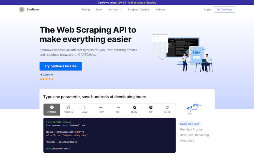Click the Java coffee cup icon

85,107
